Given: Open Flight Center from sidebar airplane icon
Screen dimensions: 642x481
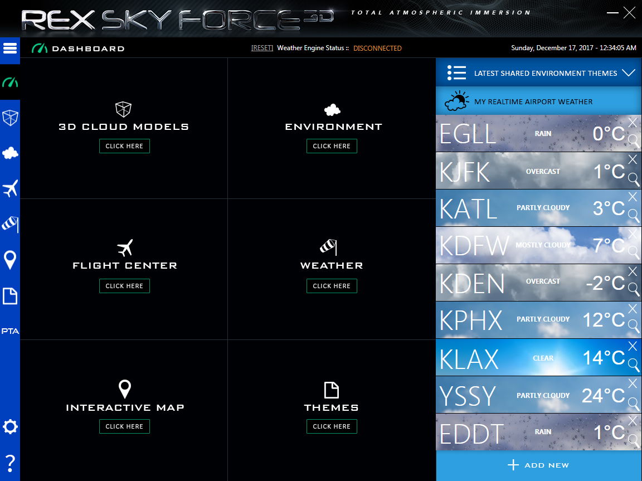Looking at the screenshot, I should click(10, 189).
